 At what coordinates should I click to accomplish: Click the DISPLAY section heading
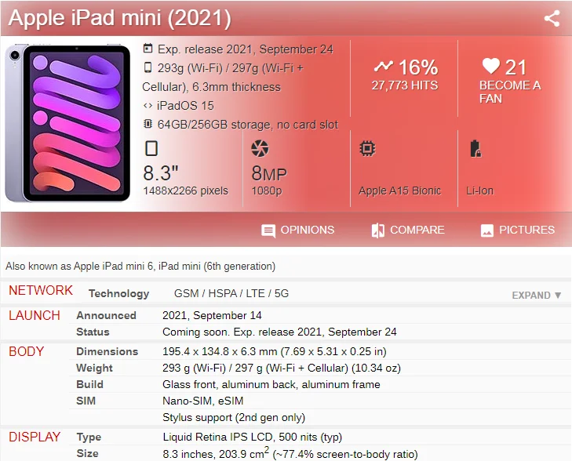point(35,437)
